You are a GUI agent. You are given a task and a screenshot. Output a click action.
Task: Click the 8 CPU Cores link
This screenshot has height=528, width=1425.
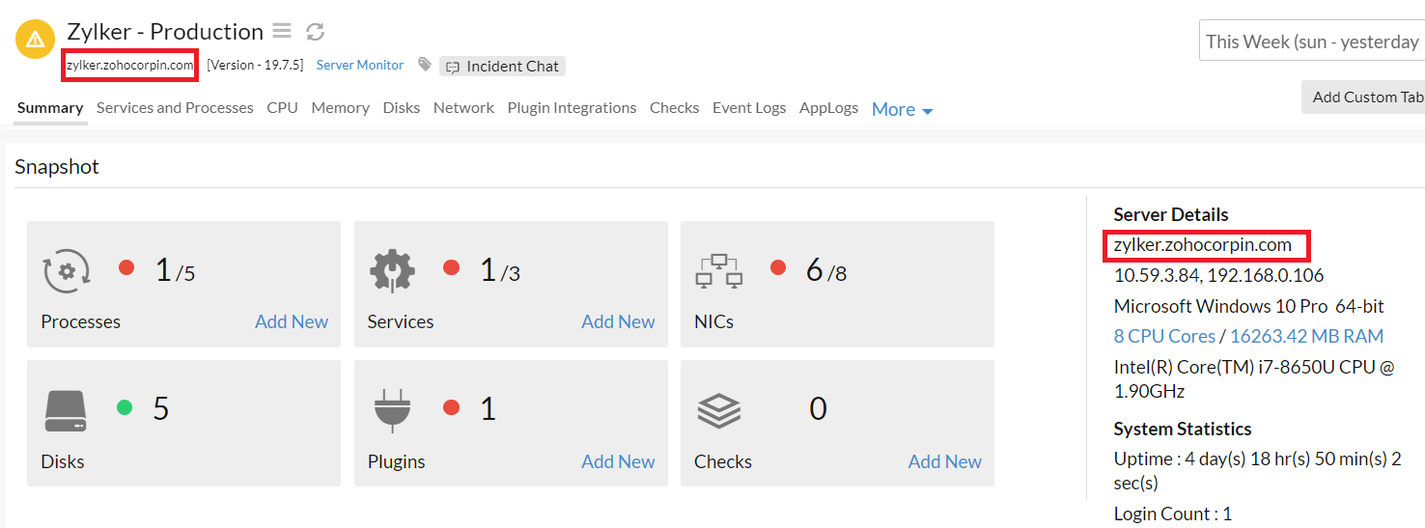tap(1164, 336)
